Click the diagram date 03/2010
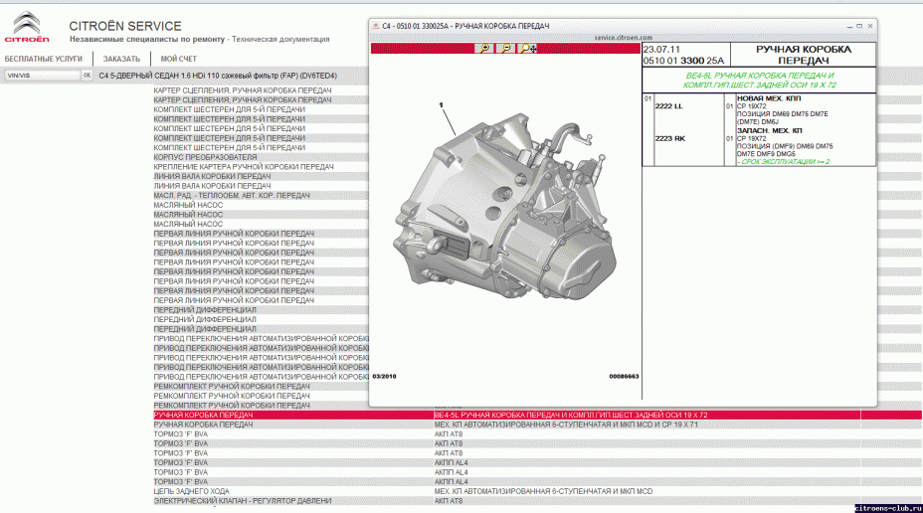This screenshot has height=513, width=923. click(x=384, y=376)
